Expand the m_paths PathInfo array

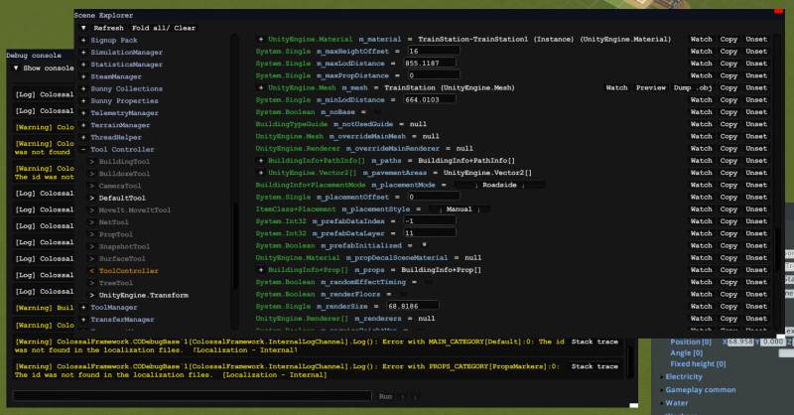click(x=261, y=161)
